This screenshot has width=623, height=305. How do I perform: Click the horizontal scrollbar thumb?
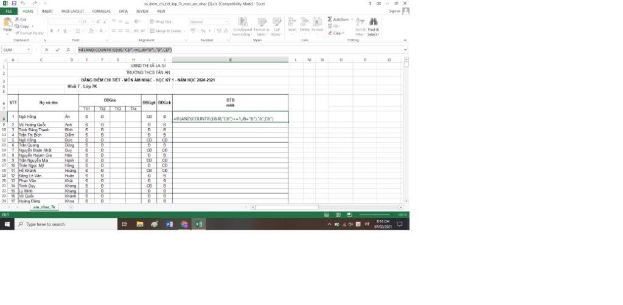(x=287, y=207)
